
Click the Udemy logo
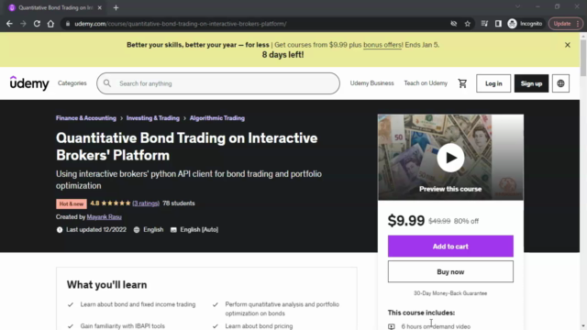tap(29, 83)
